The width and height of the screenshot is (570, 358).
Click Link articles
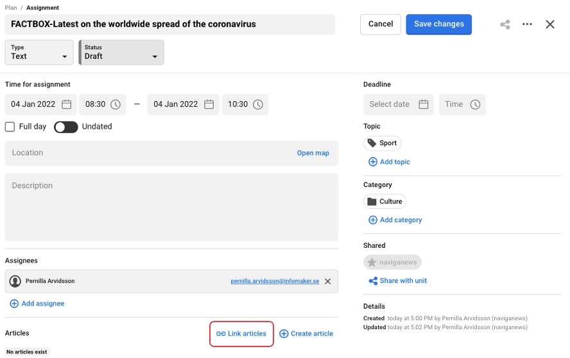(241, 334)
